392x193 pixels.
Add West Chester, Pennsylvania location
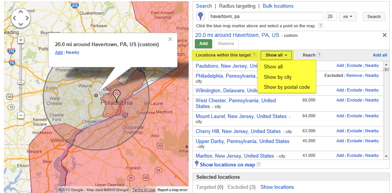[x=340, y=100]
